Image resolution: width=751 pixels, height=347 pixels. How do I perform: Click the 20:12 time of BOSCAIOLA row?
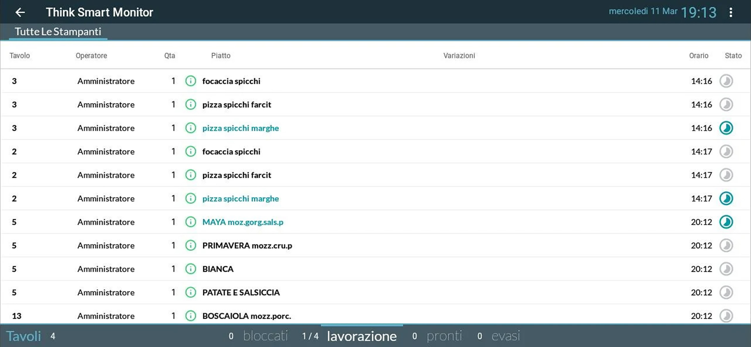pyautogui.click(x=701, y=316)
